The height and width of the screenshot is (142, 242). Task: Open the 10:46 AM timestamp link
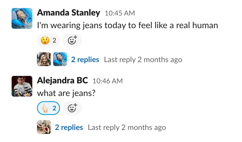point(107,81)
